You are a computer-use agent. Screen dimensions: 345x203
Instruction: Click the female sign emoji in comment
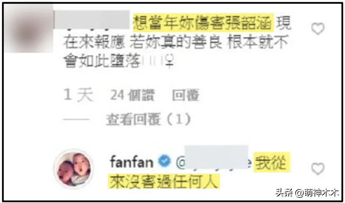170,61
